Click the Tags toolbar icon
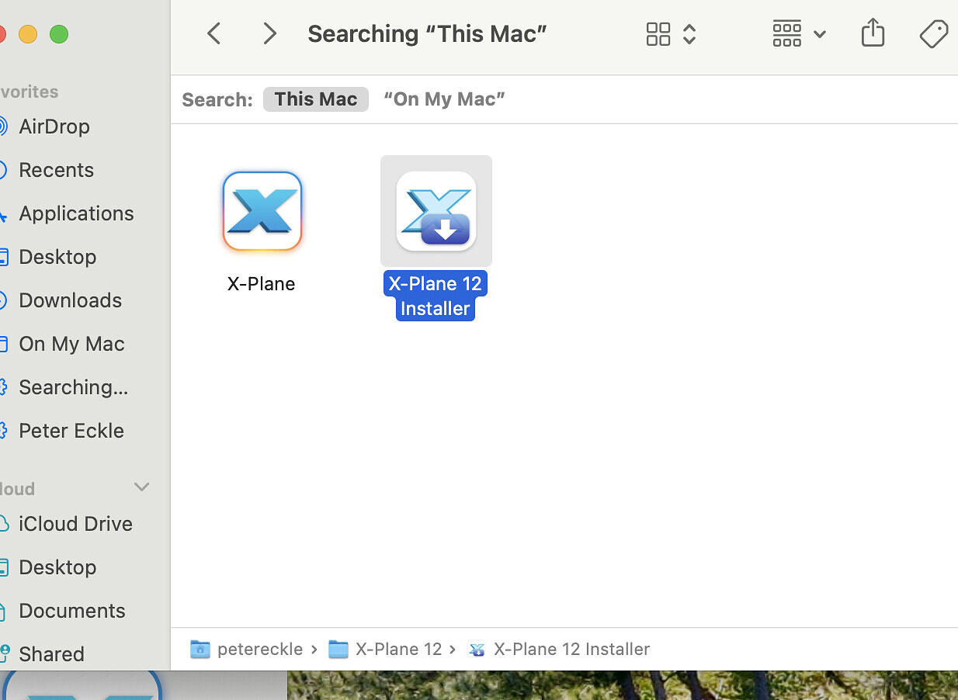Image resolution: width=958 pixels, height=700 pixels. coord(933,34)
